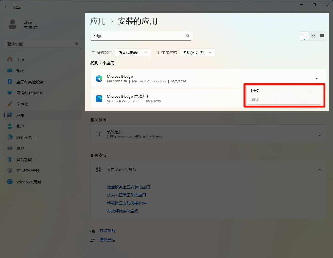Click the 获取帮助 link
333x258 pixels.
[107, 231]
